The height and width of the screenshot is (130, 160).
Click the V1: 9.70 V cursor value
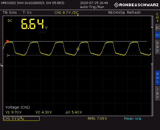click(x=13, y=112)
